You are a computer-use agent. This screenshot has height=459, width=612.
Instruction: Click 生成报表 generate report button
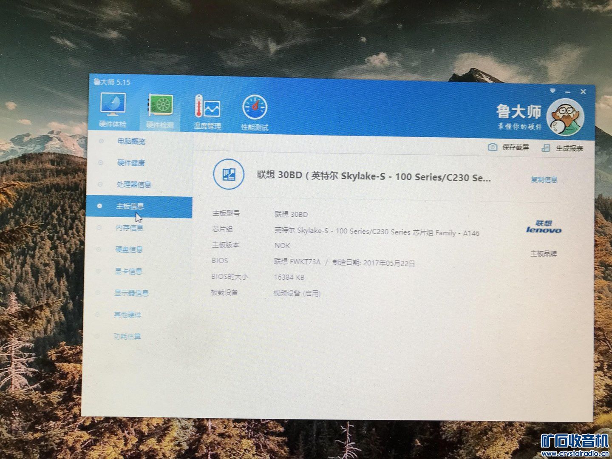[569, 148]
